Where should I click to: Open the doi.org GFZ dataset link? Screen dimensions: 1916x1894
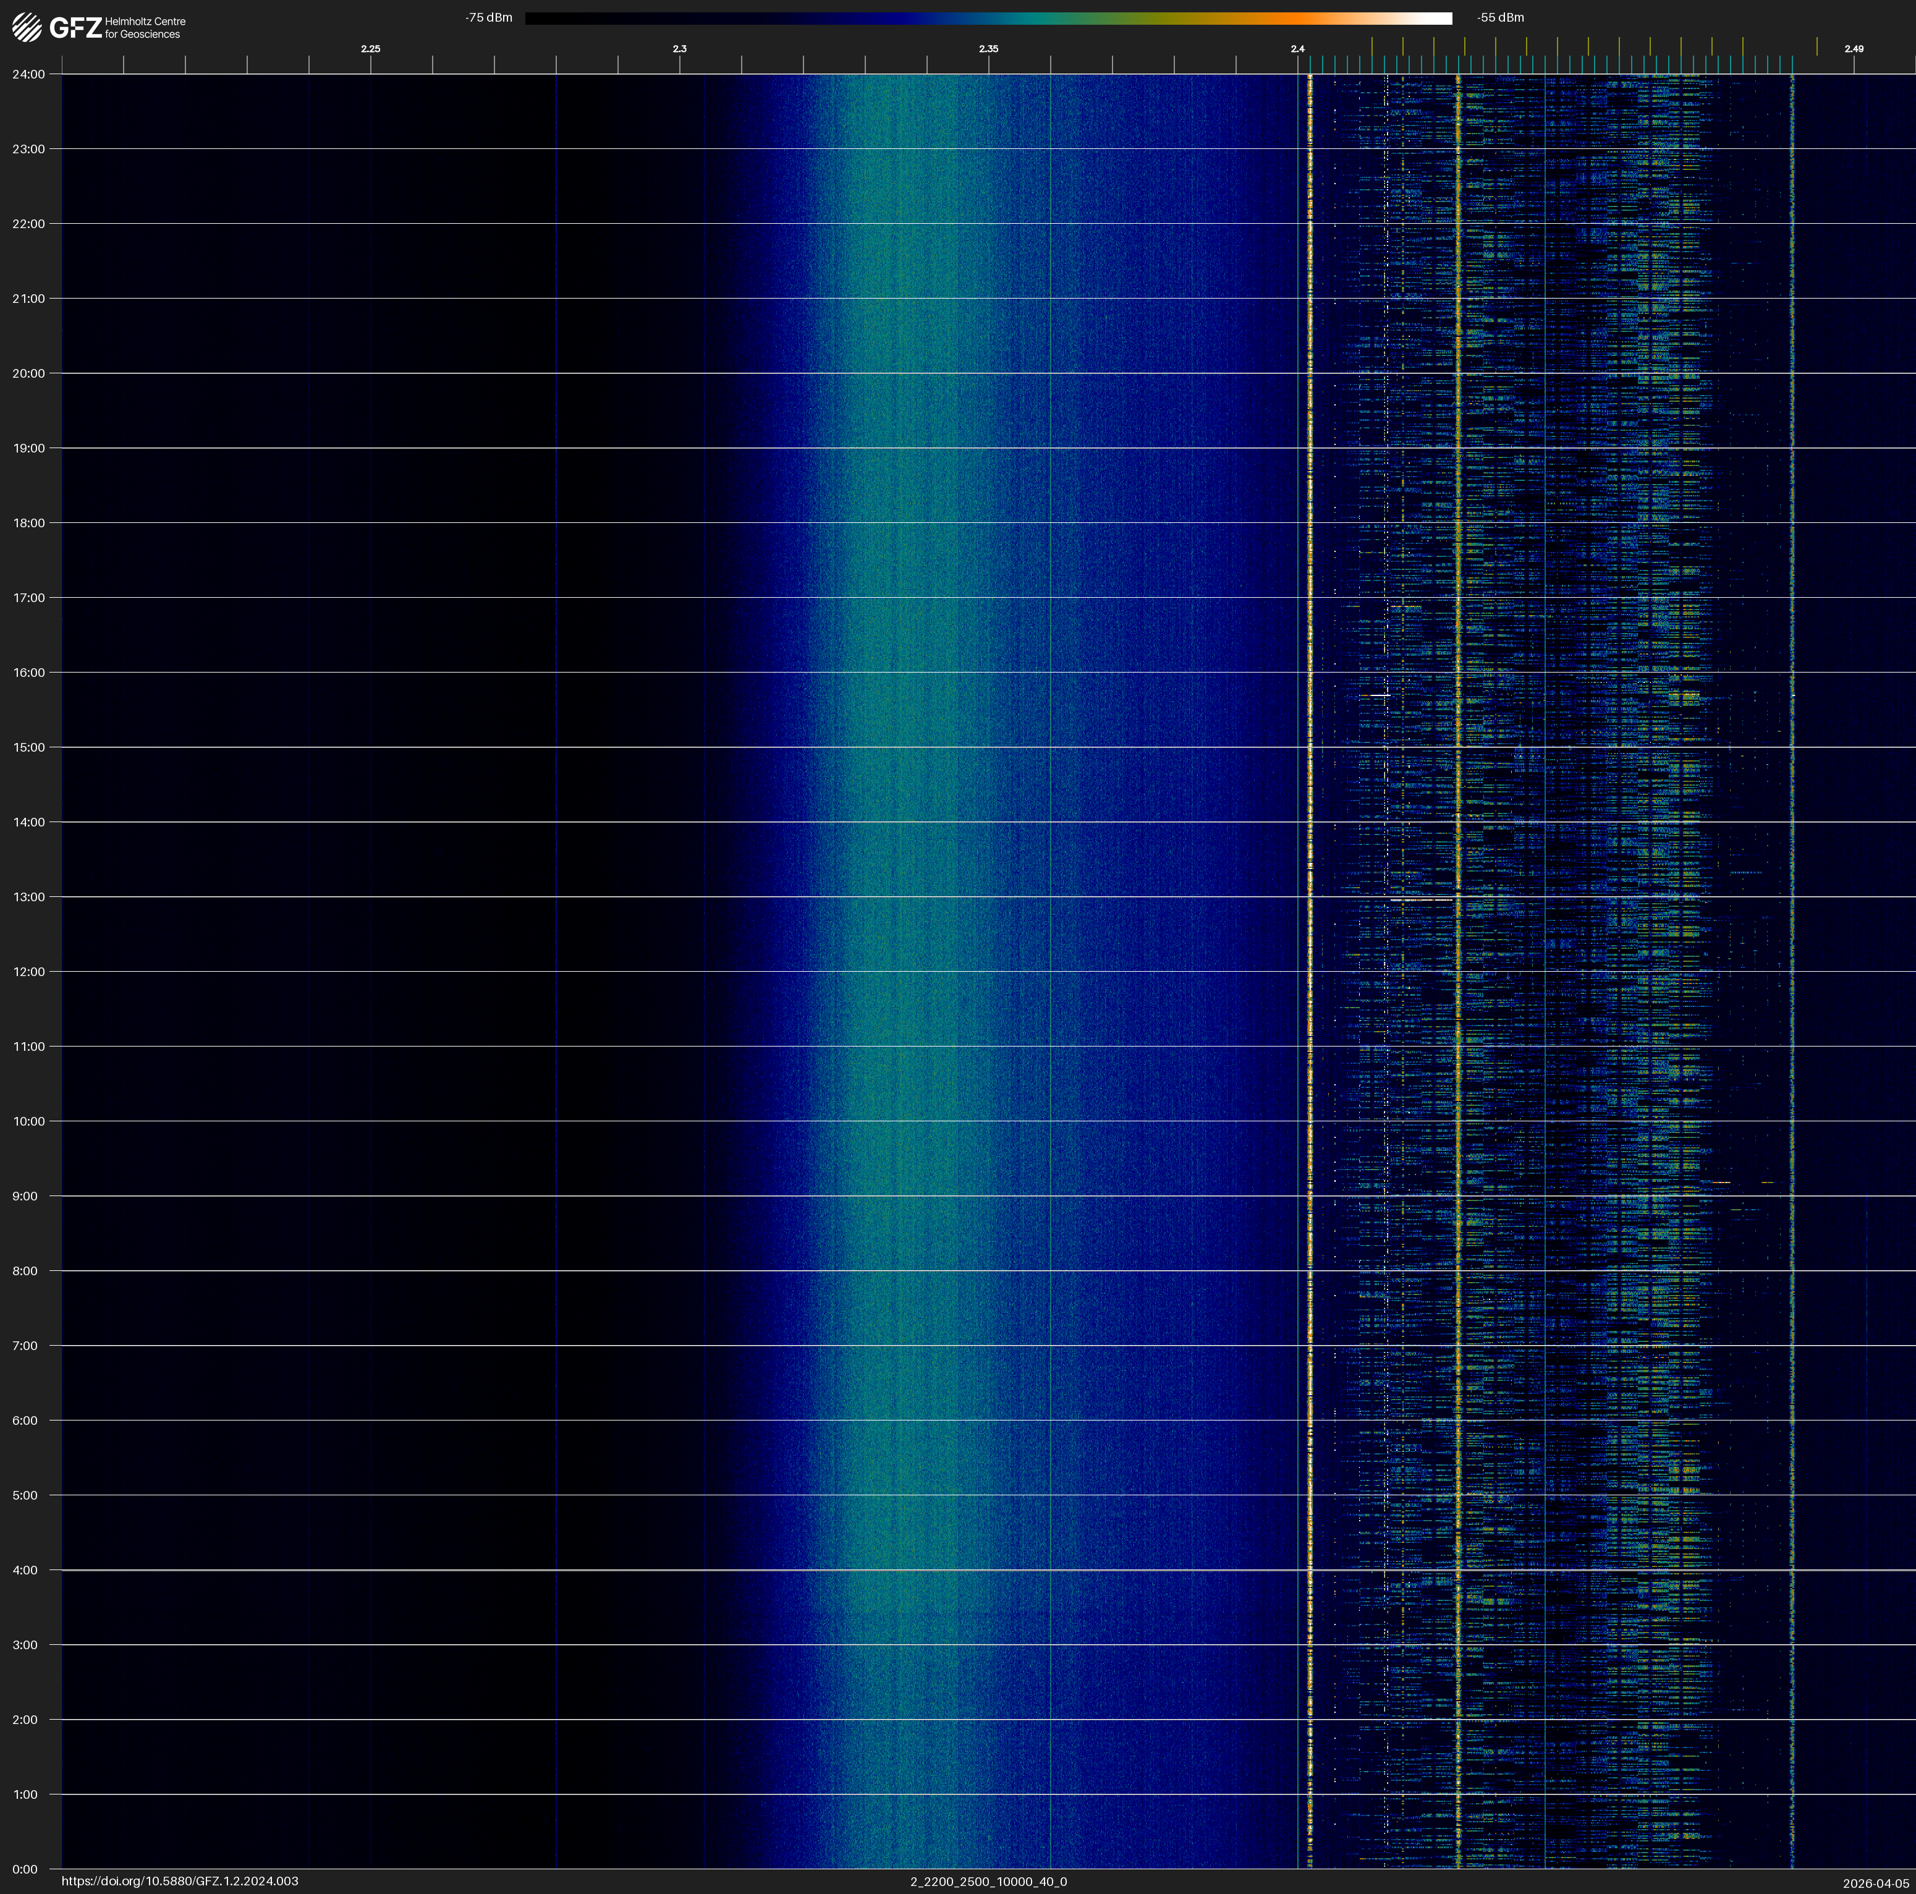point(179,1881)
